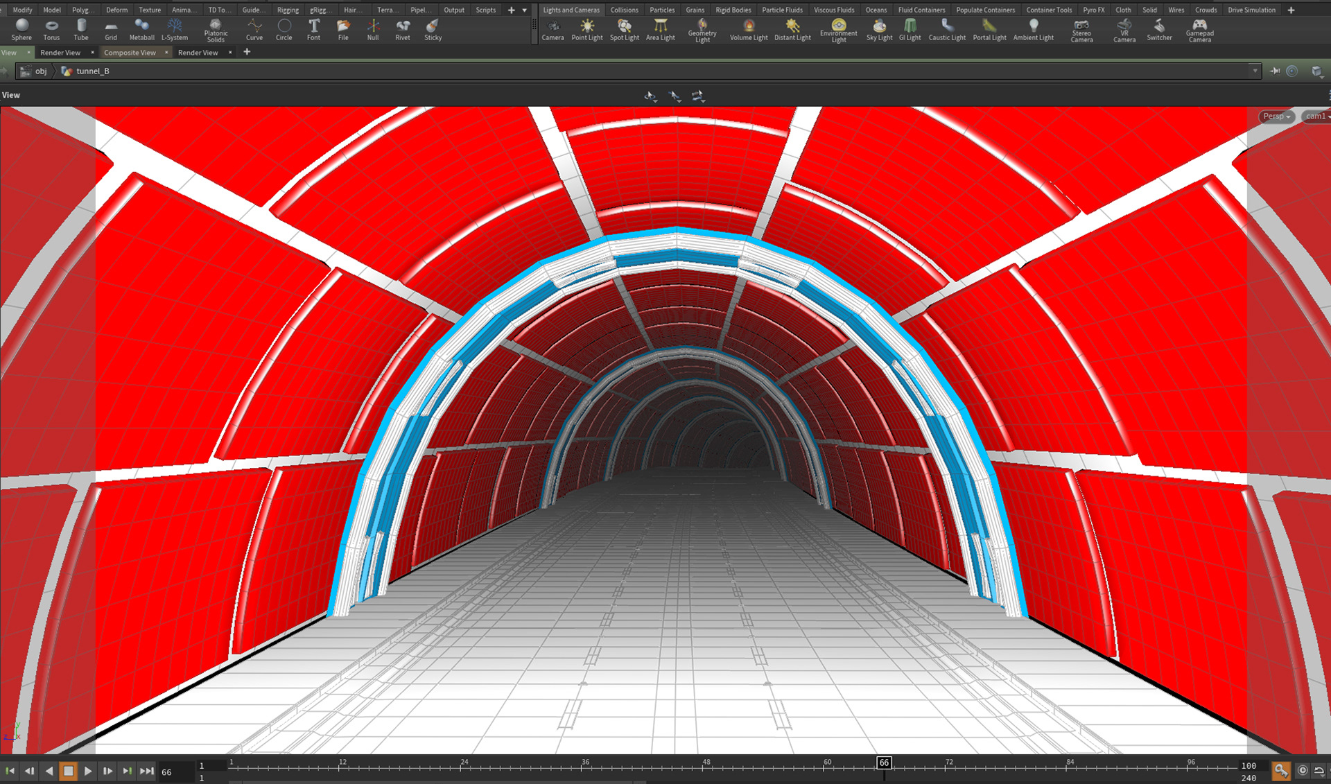Click the File shelf tool
The width and height of the screenshot is (1331, 784).
click(343, 30)
